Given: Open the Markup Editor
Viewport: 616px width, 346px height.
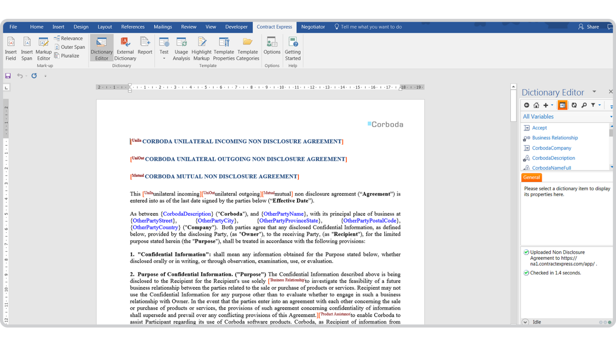Looking at the screenshot, I should click(x=43, y=48).
